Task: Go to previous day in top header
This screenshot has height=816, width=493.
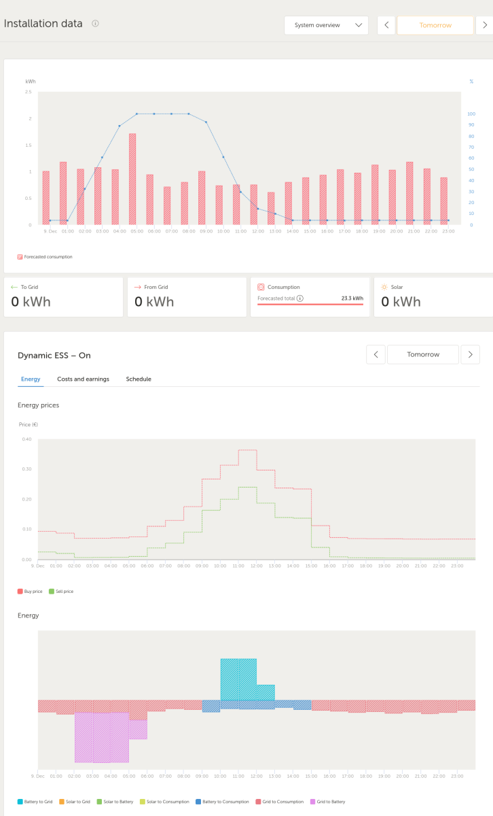Action: point(386,25)
